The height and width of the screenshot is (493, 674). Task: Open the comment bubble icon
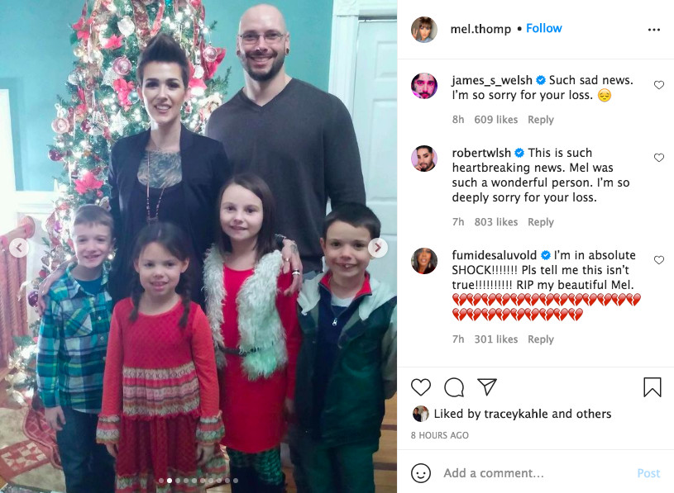tap(454, 387)
